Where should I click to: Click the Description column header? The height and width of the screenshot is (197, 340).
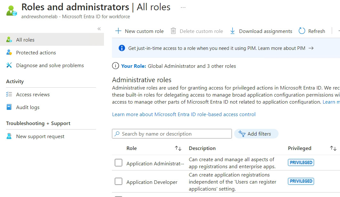202,148
